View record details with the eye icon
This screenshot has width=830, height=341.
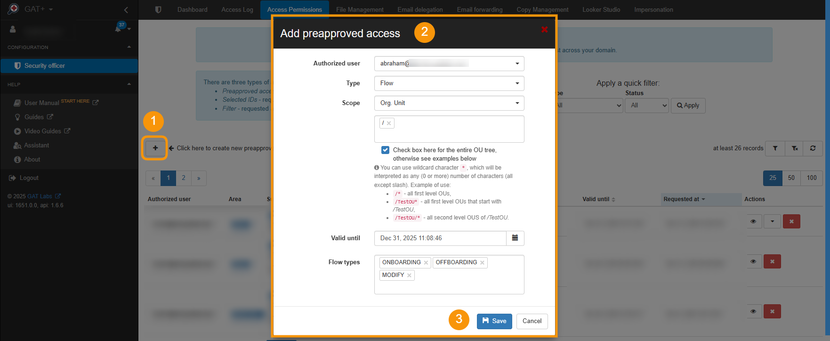[753, 221]
